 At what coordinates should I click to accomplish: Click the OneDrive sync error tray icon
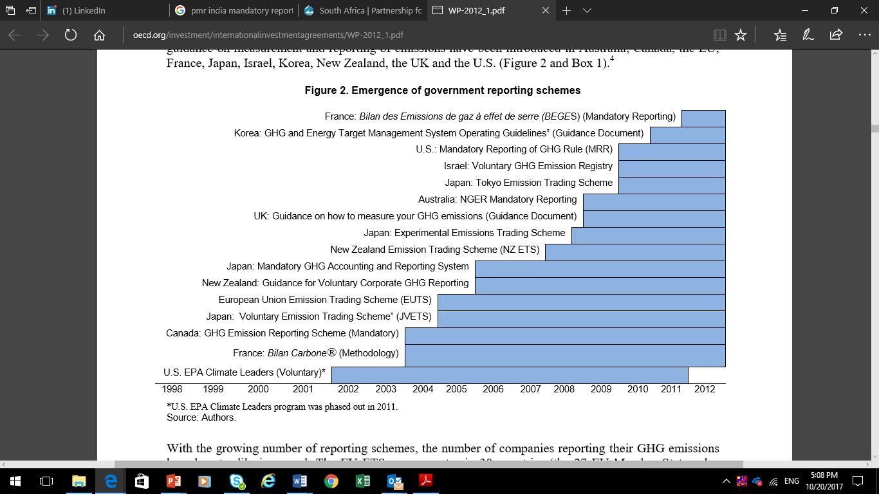[757, 481]
